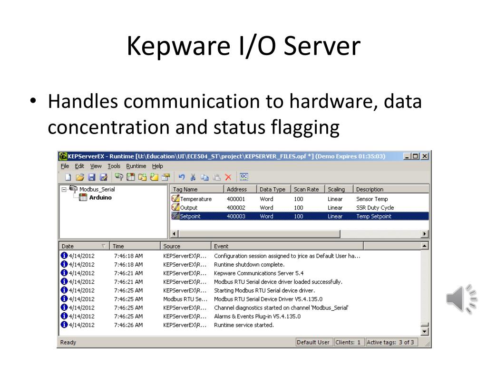Click the tag list horizontal scrollbar thumb
The height and width of the screenshot is (365, 487).
260,234
